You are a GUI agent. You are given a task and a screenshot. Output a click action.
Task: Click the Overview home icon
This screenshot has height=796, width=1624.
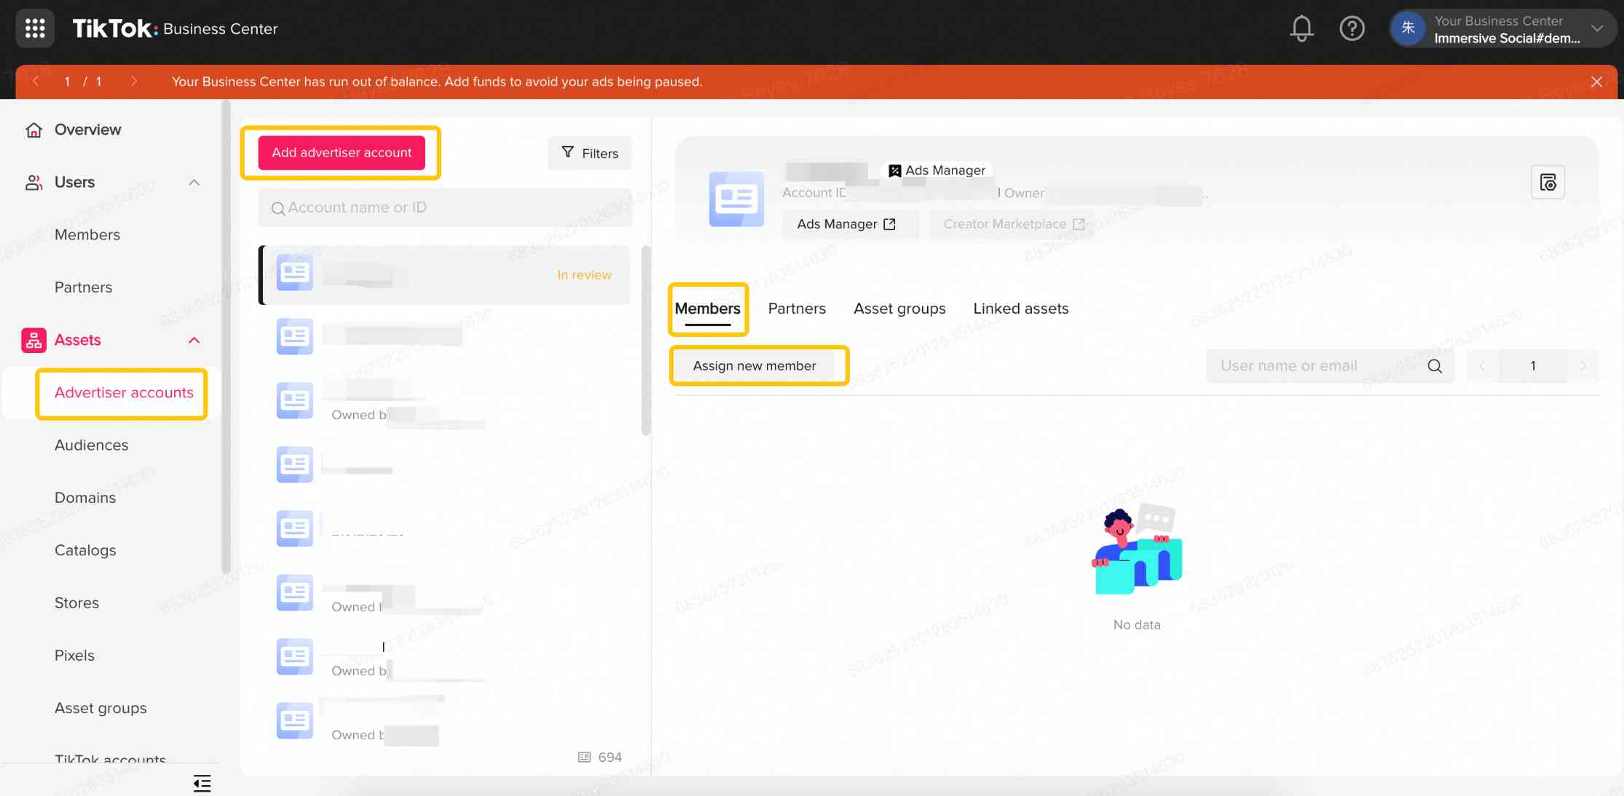click(x=33, y=130)
